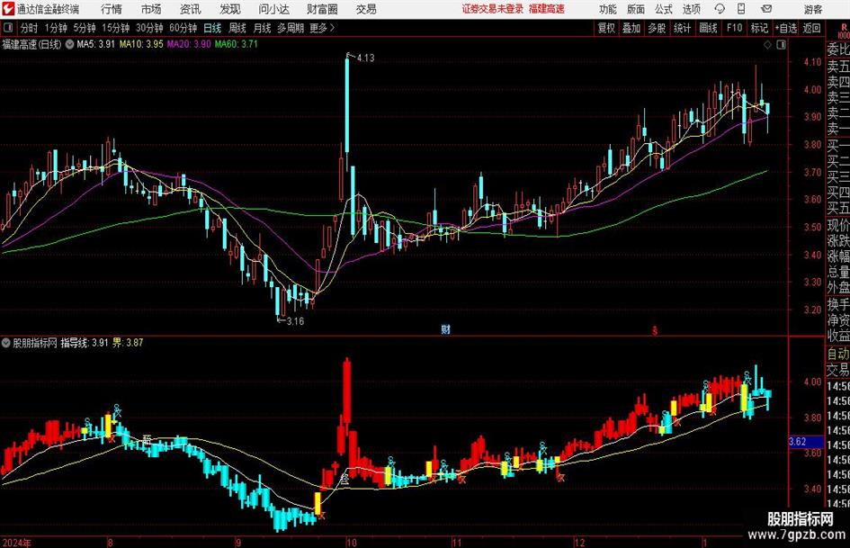Click the diamond icon above the chart
850x548 pixels.
click(x=767, y=45)
